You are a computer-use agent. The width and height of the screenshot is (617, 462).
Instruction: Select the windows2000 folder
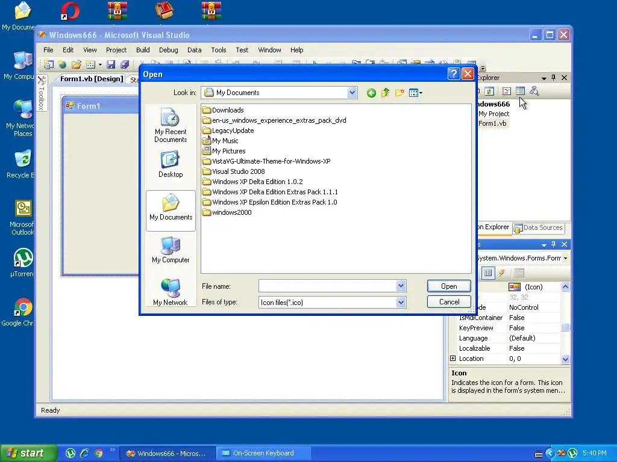(227, 212)
